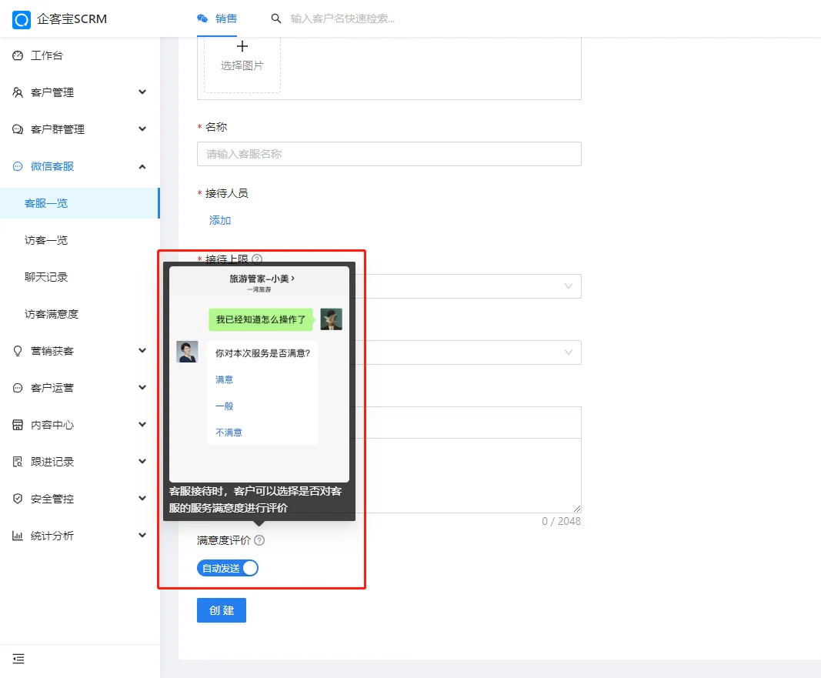Collapse the 微信客服 menu chevron
The height and width of the screenshot is (678, 821).
pyautogui.click(x=142, y=166)
